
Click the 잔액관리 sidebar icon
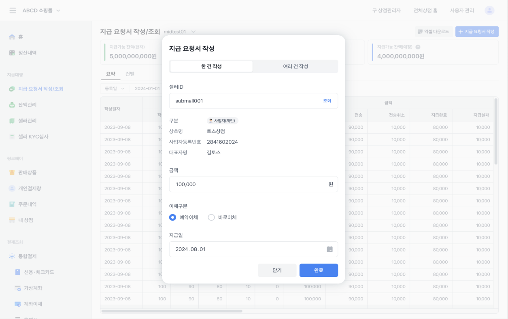[x=12, y=105]
